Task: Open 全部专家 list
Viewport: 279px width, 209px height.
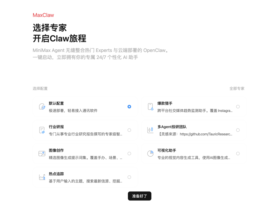Action: [x=237, y=88]
